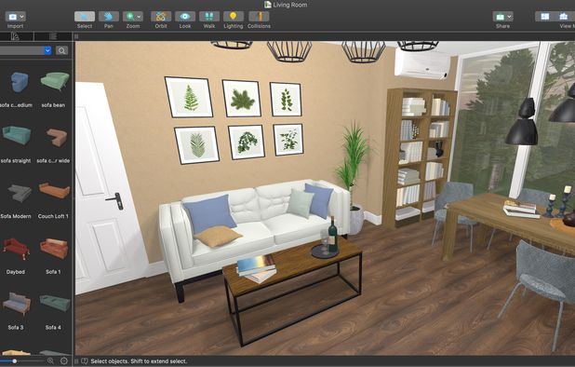Switch to 3D house view mode
This screenshot has height=367, width=575.
[x=564, y=17]
